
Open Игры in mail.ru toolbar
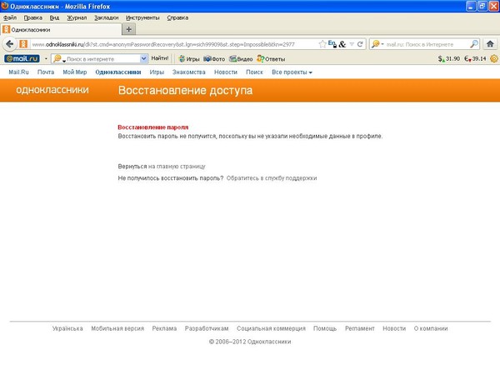[189, 58]
